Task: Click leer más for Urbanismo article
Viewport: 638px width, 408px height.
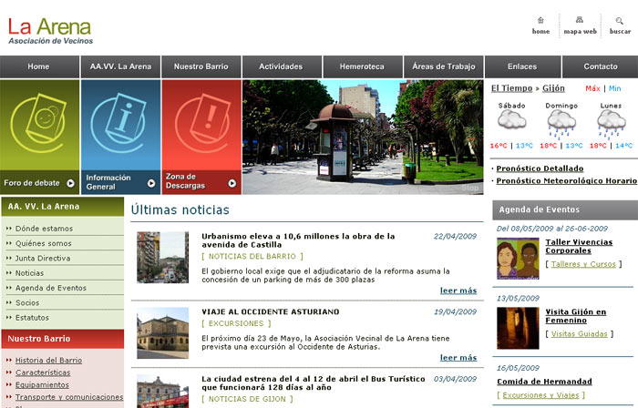Action: (458, 291)
